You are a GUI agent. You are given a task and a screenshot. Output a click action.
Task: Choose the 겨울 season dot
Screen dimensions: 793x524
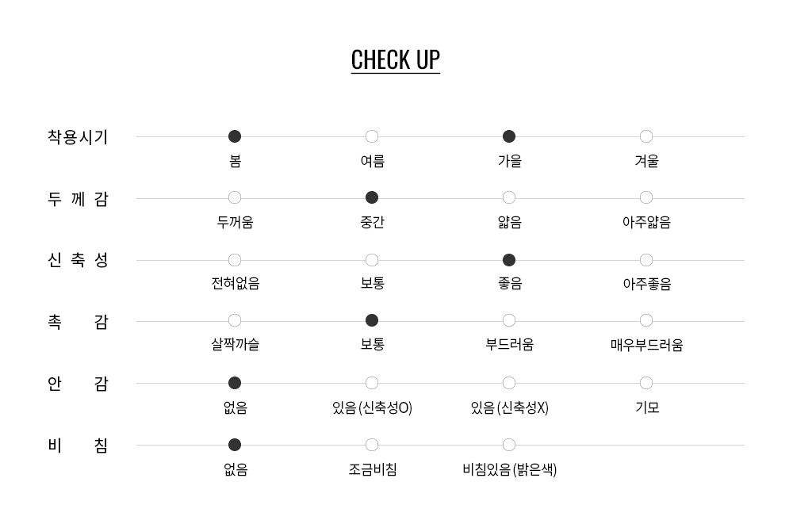[646, 136]
